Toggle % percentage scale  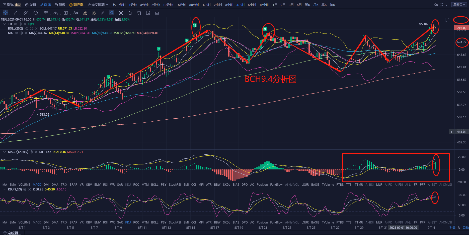pos(459,228)
